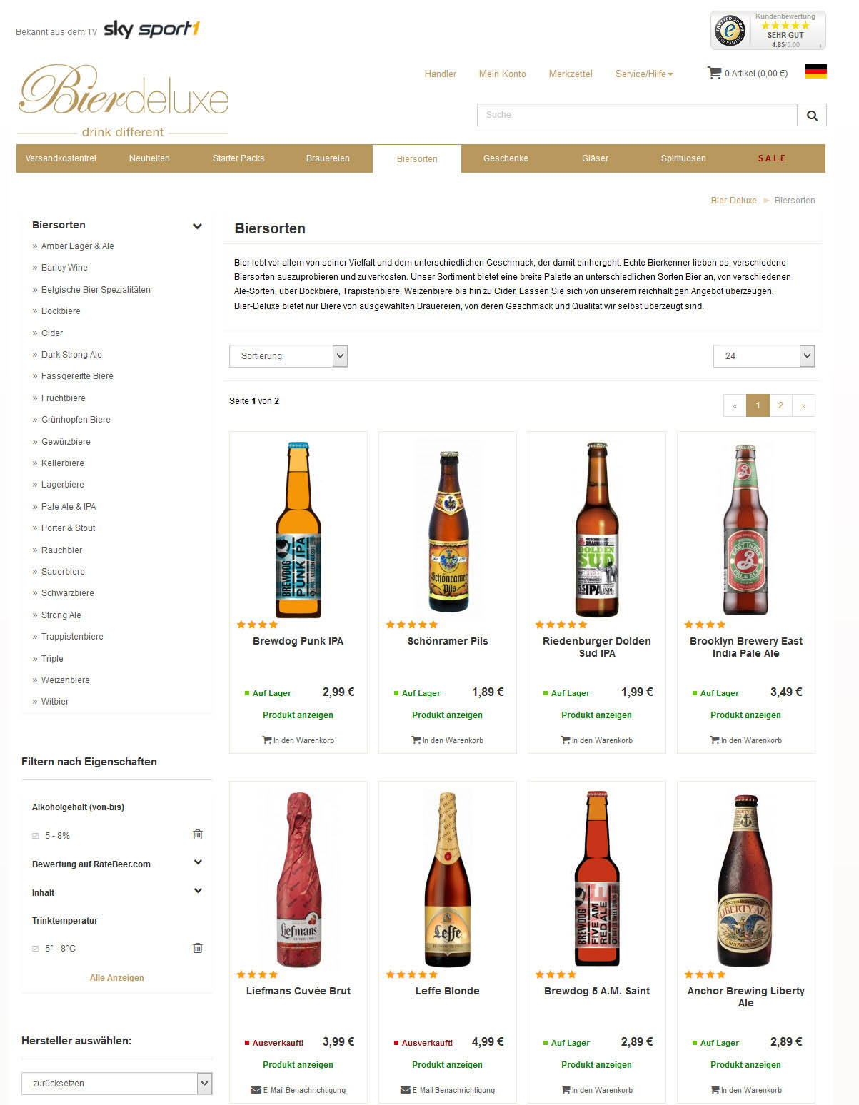Go to previous page arrow in pagination
This screenshot has height=1105, width=859.
[x=735, y=405]
